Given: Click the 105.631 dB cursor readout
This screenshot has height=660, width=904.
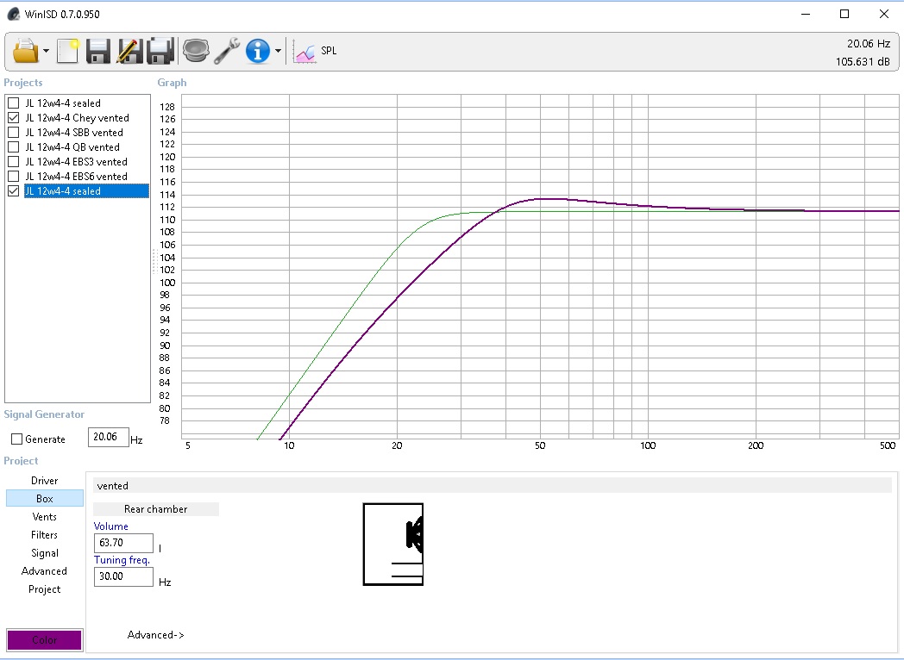Looking at the screenshot, I should tap(863, 62).
